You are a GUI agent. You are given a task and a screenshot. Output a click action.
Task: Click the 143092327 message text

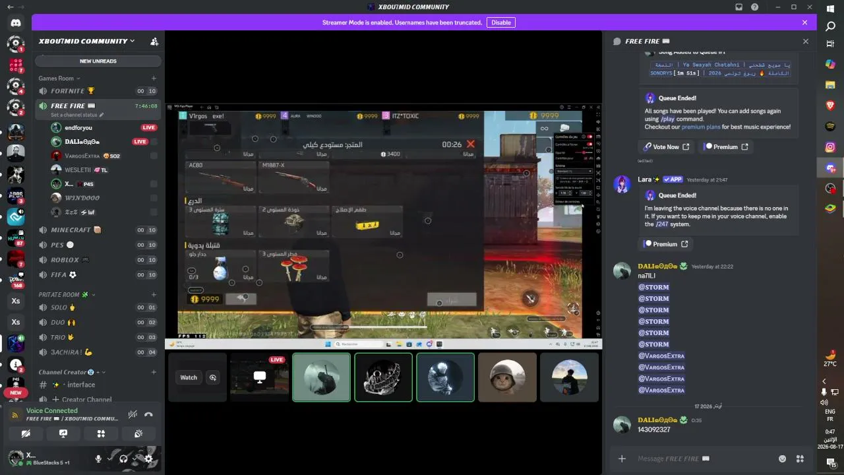coord(654,430)
